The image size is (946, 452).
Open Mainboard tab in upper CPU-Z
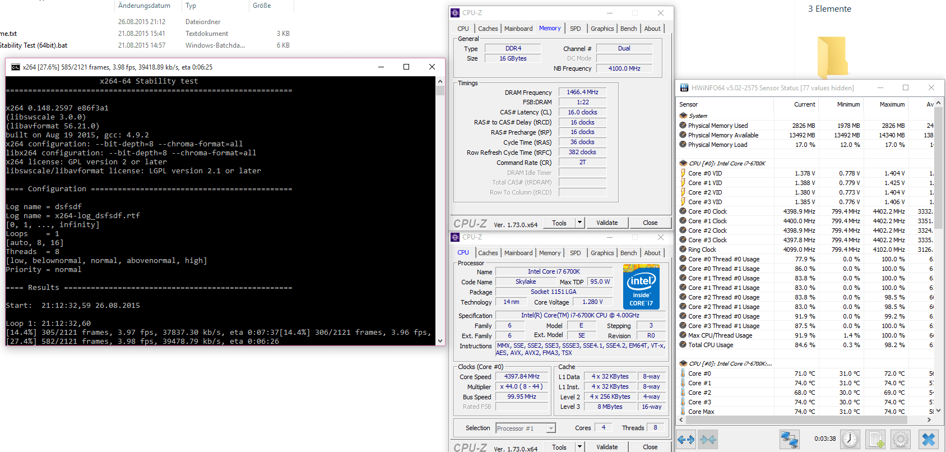pos(518,29)
